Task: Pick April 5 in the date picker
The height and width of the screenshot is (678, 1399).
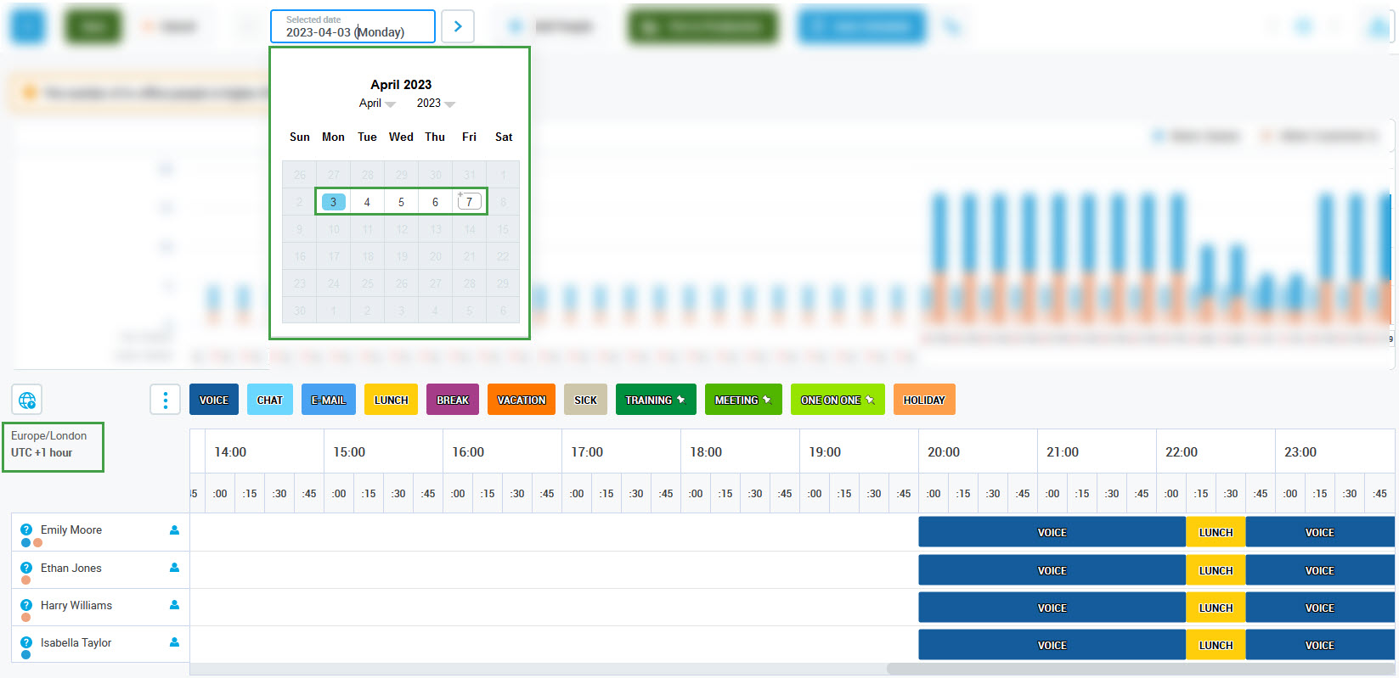Action: click(x=401, y=202)
